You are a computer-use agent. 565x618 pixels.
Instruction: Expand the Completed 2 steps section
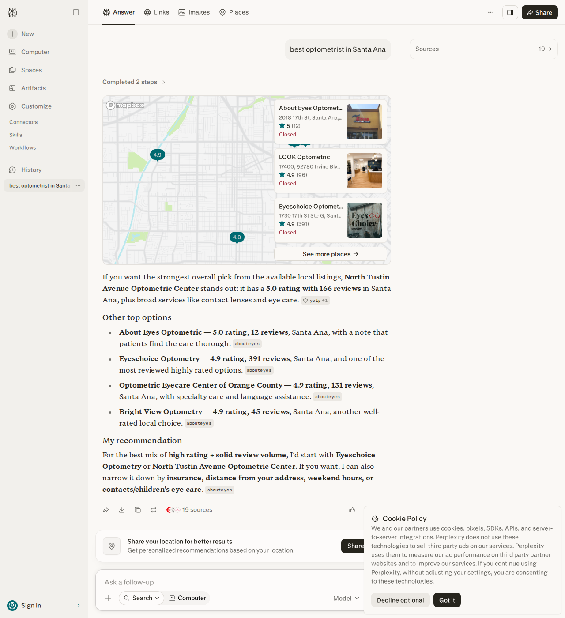tap(134, 82)
